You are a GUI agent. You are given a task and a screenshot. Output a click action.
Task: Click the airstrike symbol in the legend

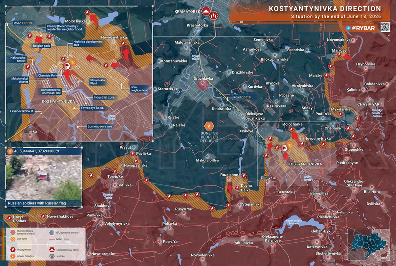(x=52, y=256)
